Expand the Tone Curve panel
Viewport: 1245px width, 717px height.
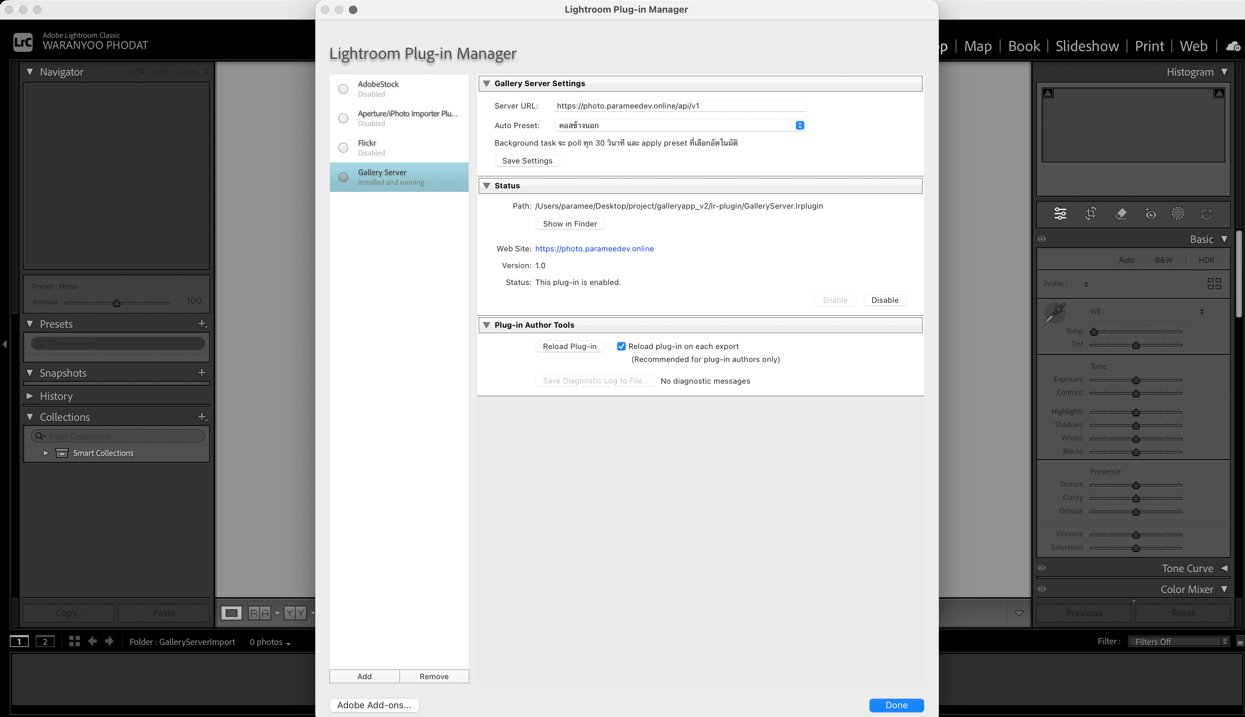coord(1224,568)
